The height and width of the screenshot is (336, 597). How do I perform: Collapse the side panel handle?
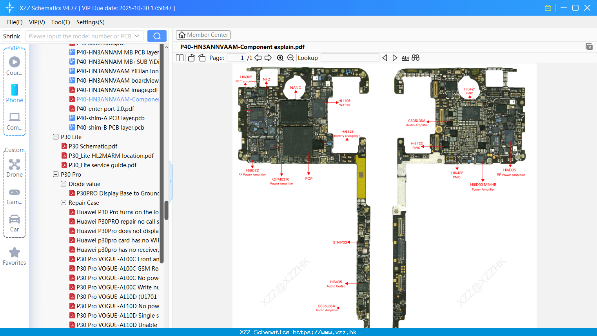(x=171, y=181)
